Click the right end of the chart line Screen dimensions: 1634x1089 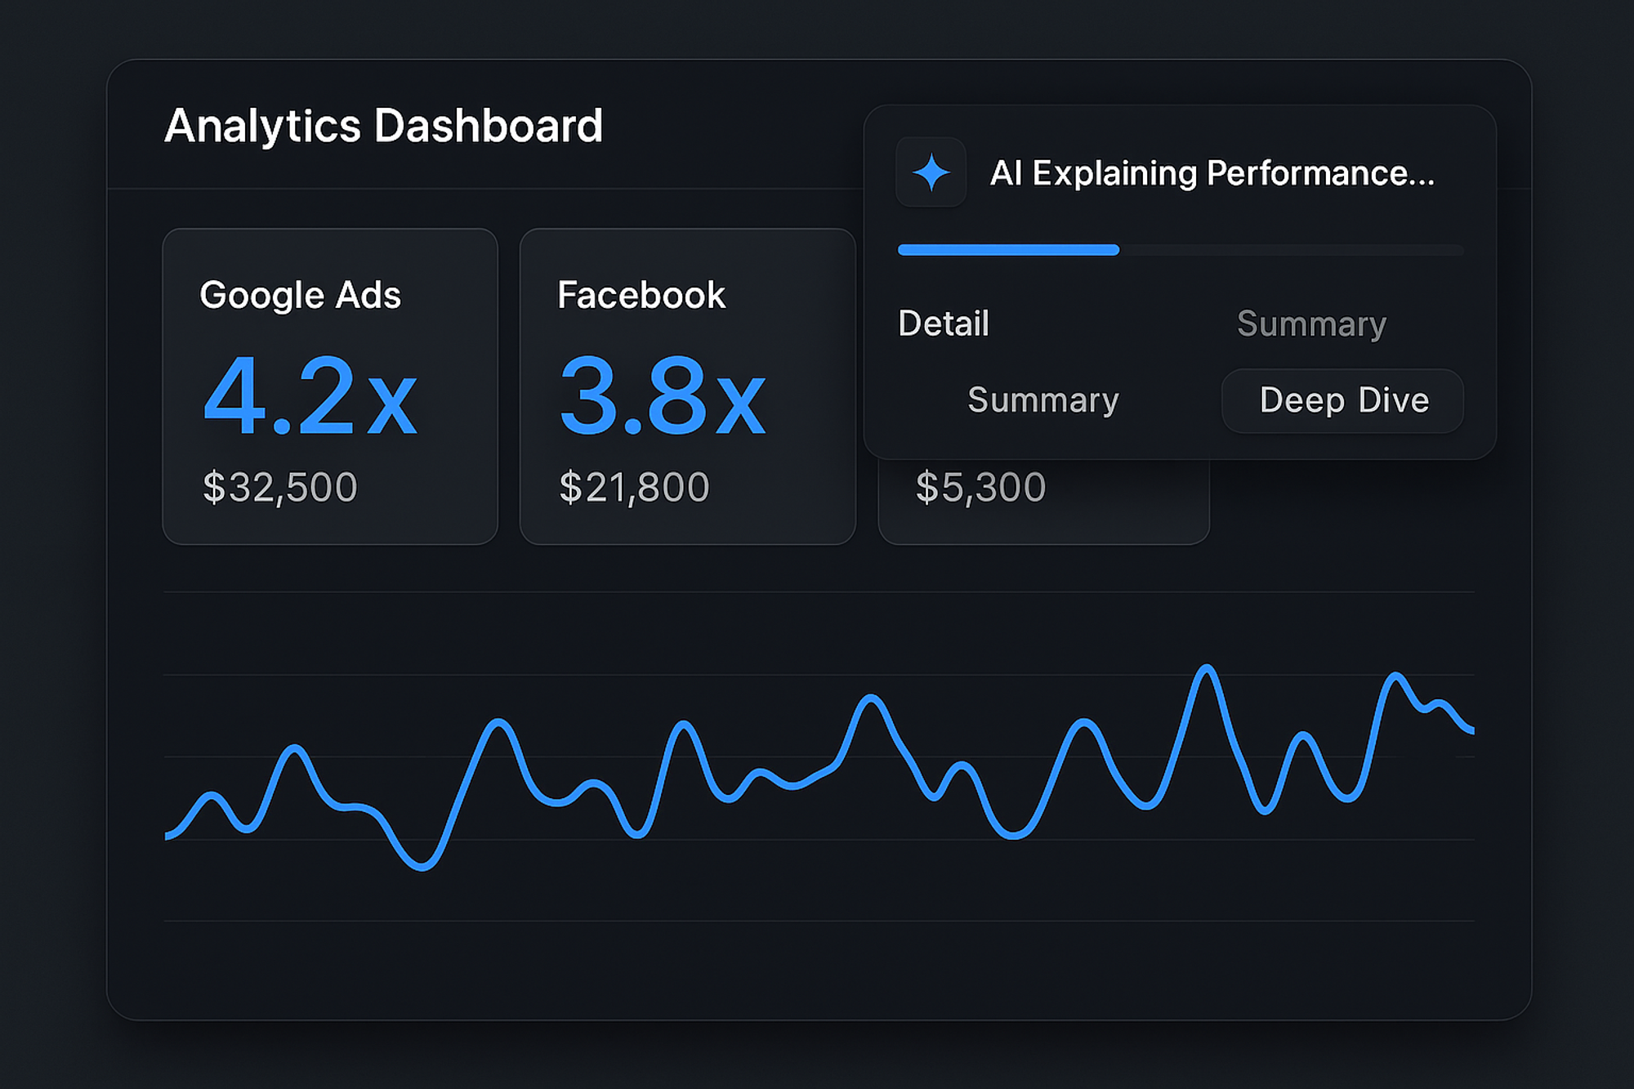click(1471, 730)
